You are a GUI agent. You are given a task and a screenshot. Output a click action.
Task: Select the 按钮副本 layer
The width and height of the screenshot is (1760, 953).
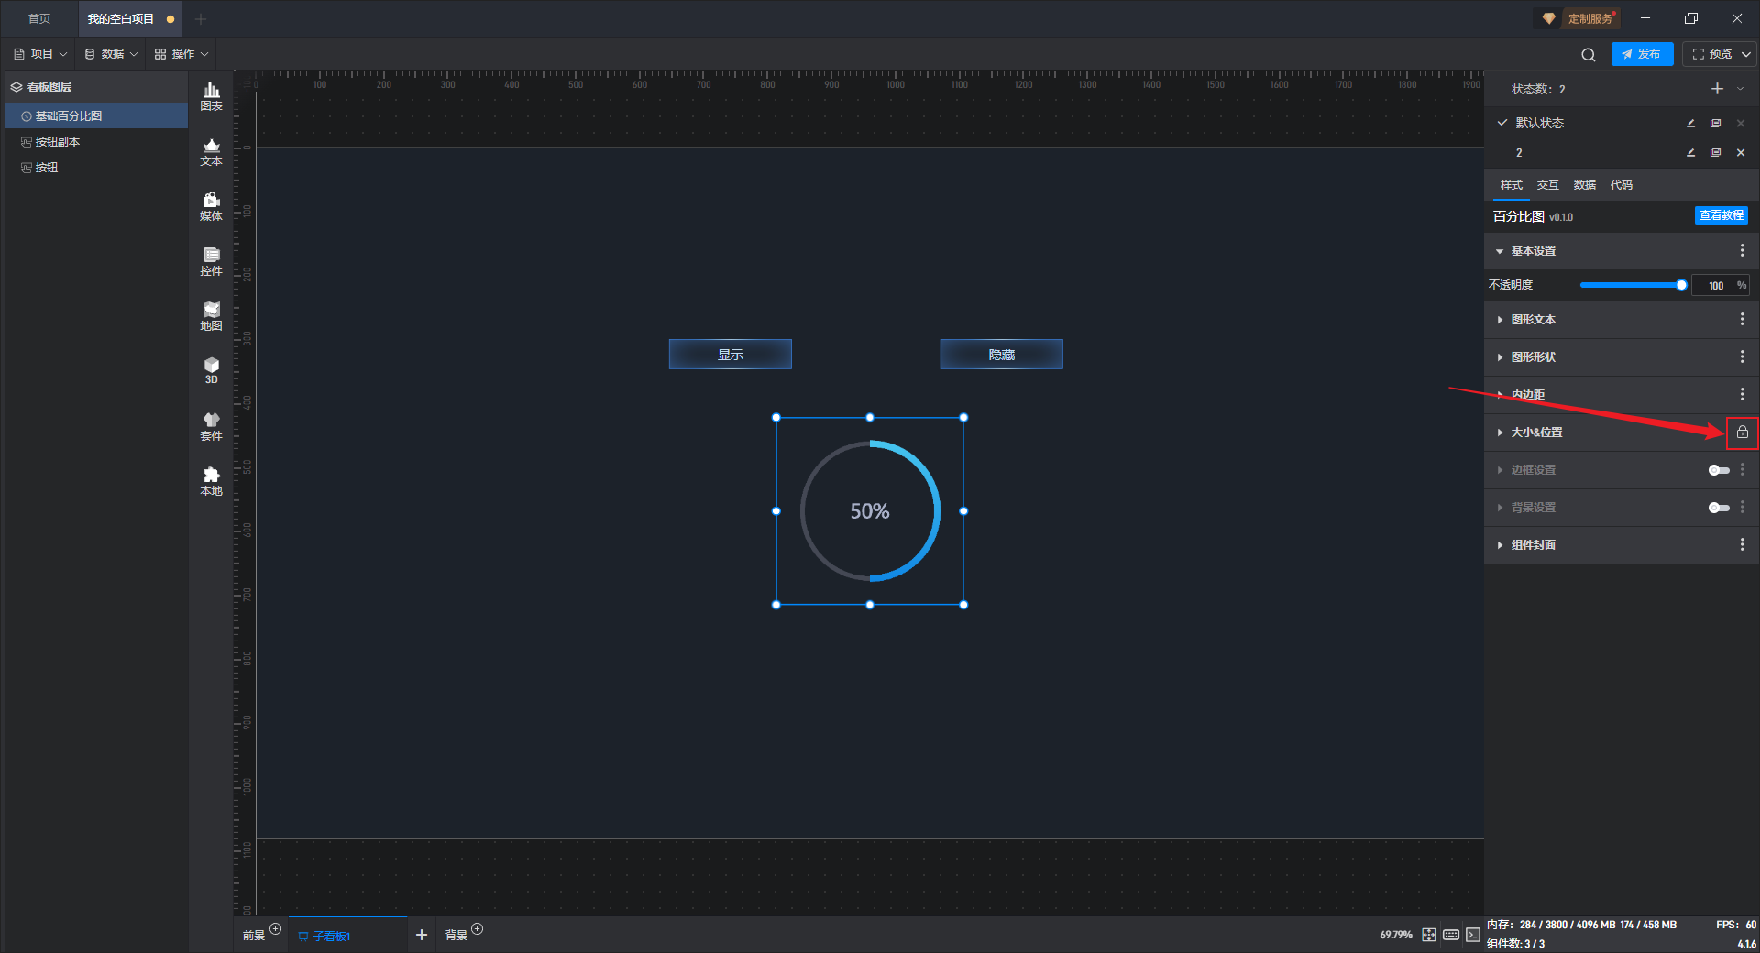96,142
